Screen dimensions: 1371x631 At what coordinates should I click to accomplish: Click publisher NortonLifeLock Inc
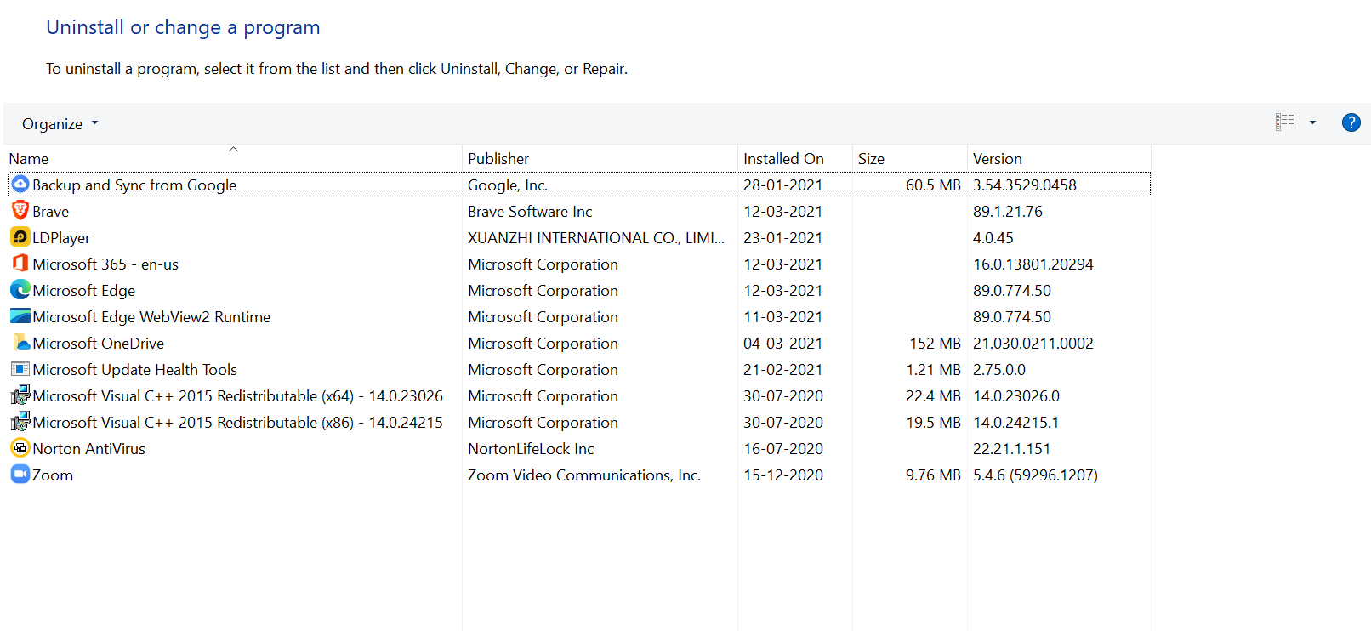point(531,449)
